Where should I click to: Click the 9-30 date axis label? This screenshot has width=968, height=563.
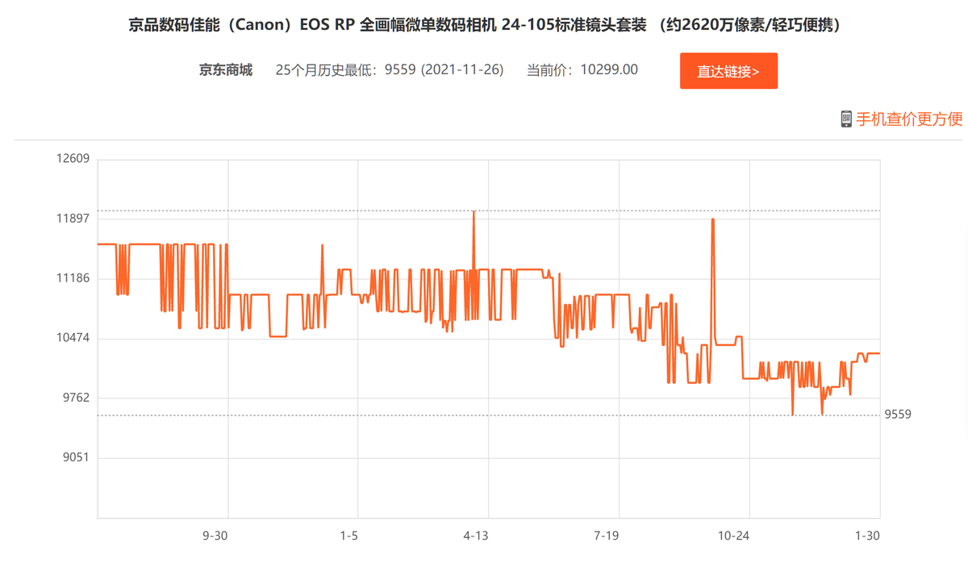[215, 535]
